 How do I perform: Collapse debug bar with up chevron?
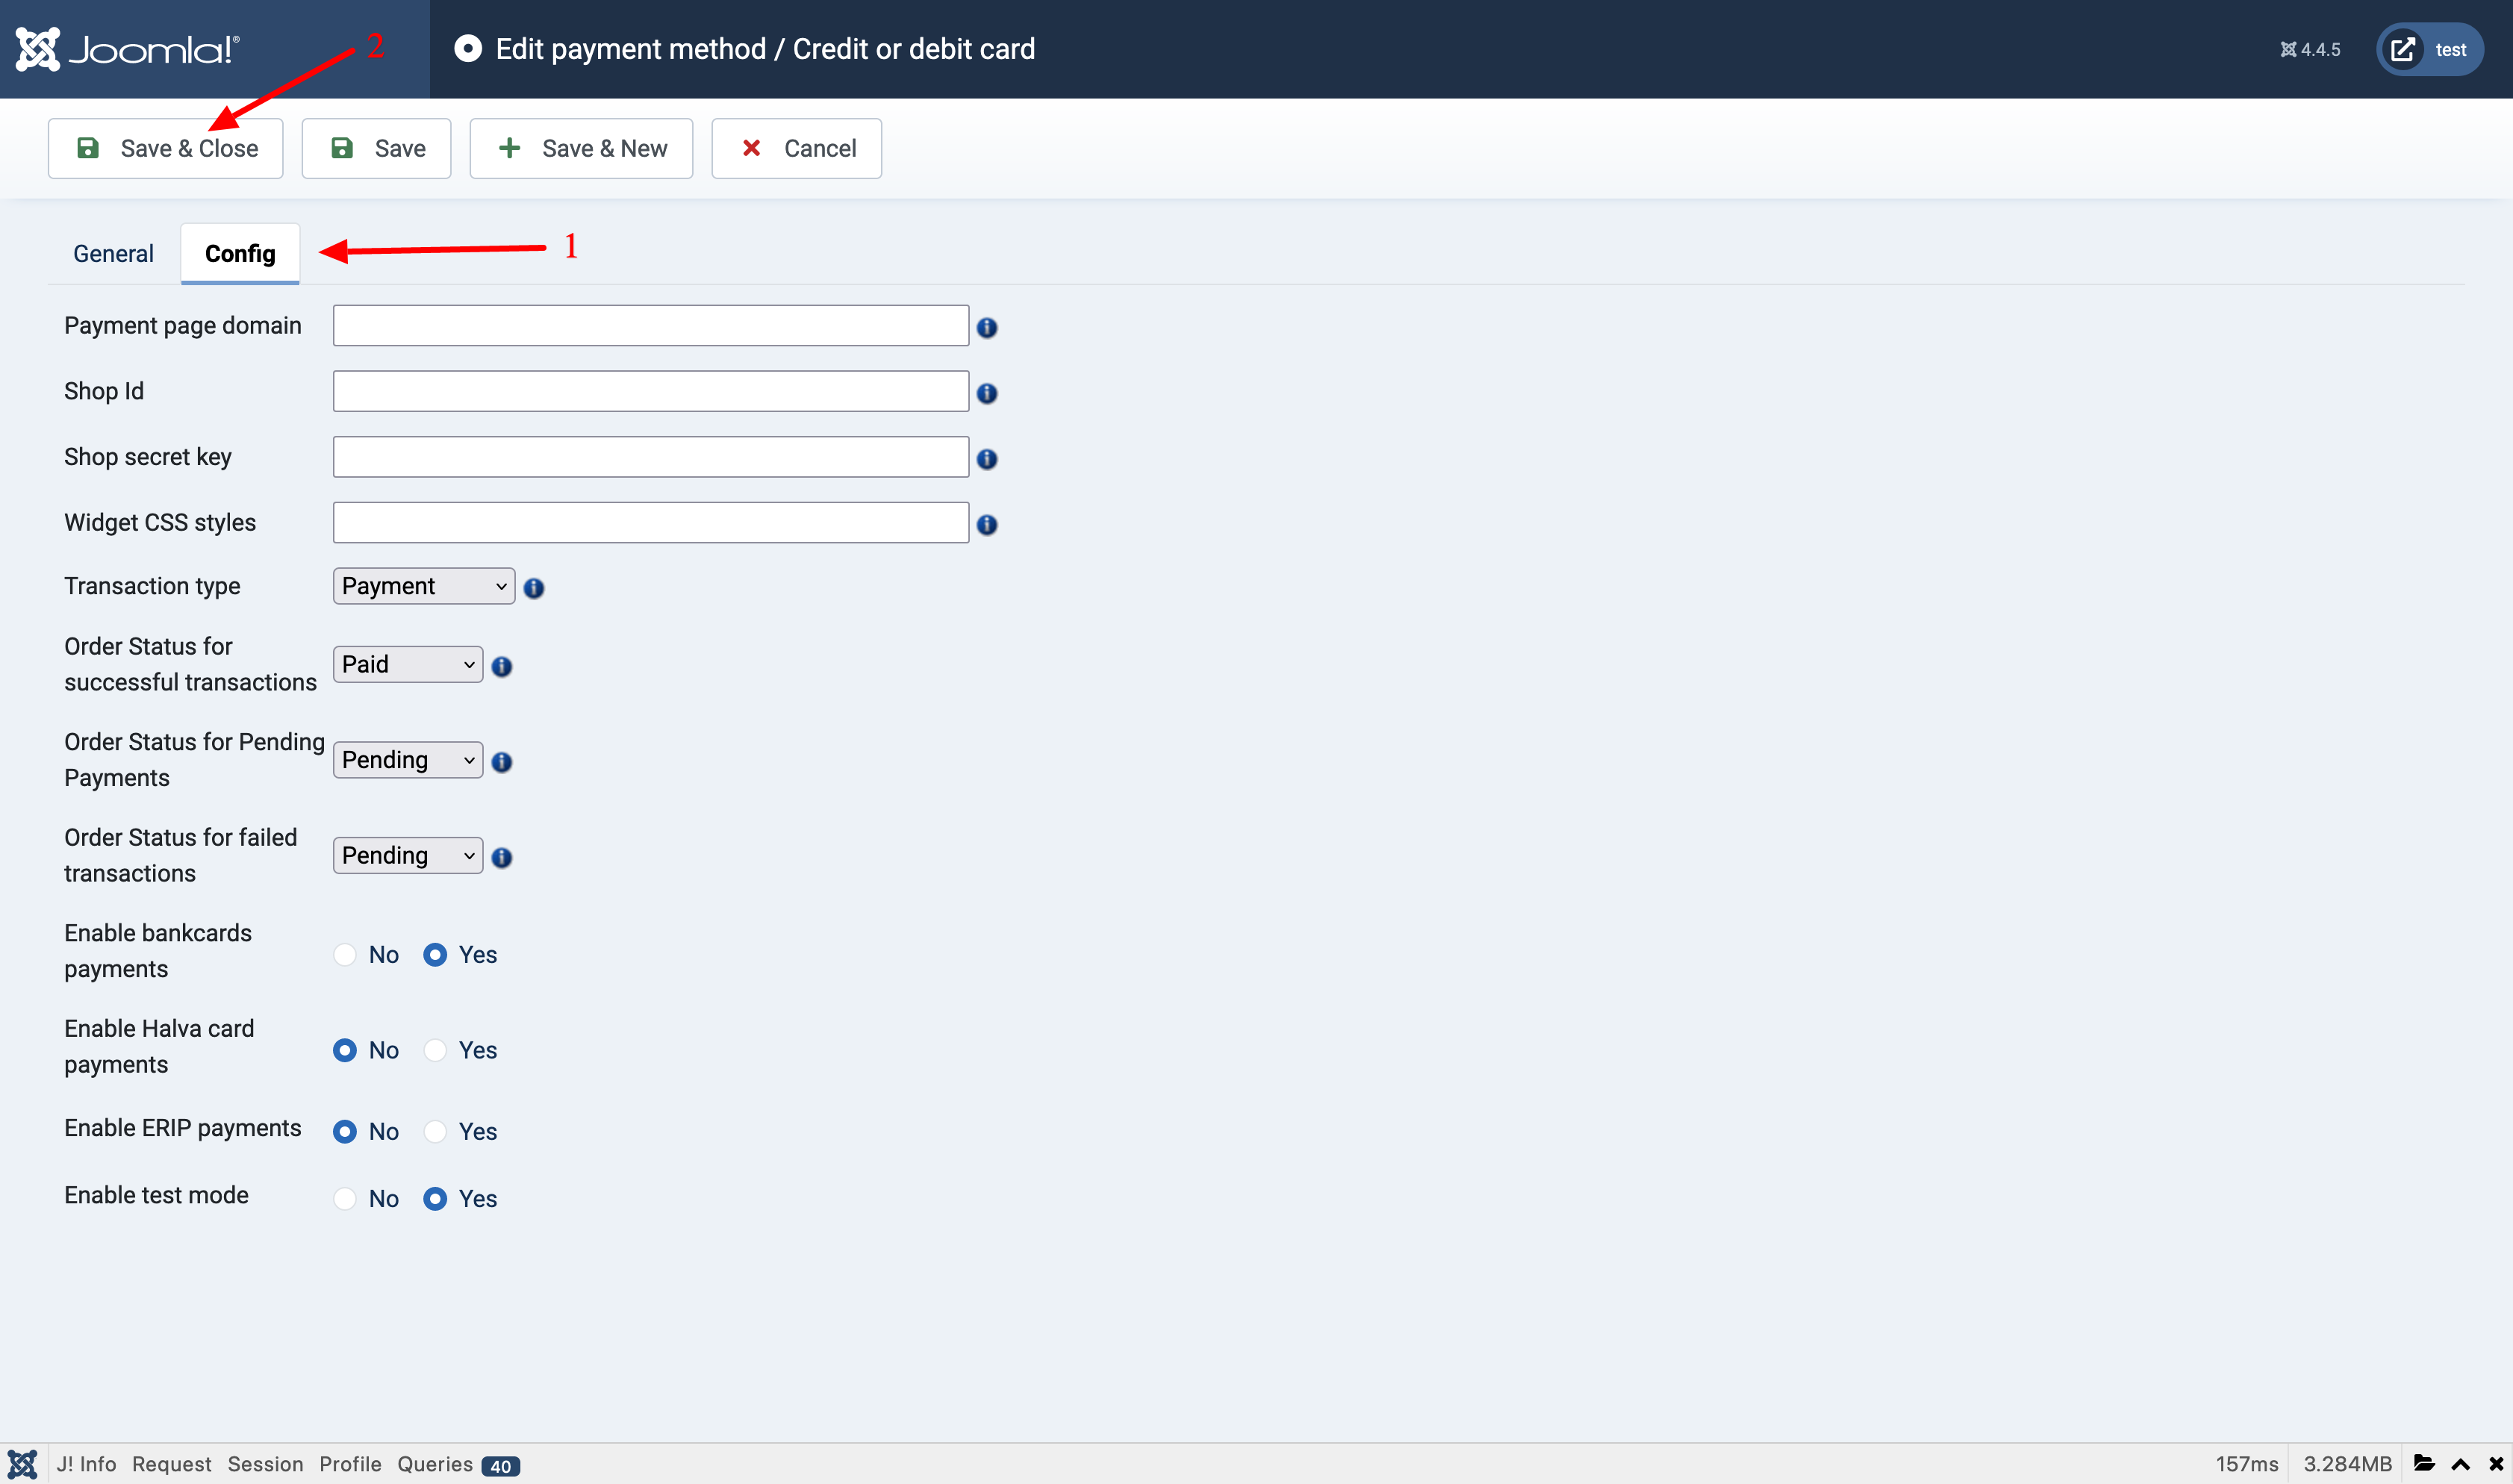2460,1464
